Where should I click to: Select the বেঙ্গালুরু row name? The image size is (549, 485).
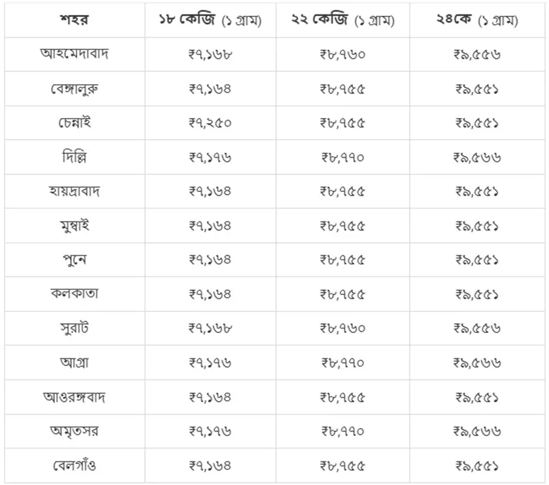coord(75,89)
